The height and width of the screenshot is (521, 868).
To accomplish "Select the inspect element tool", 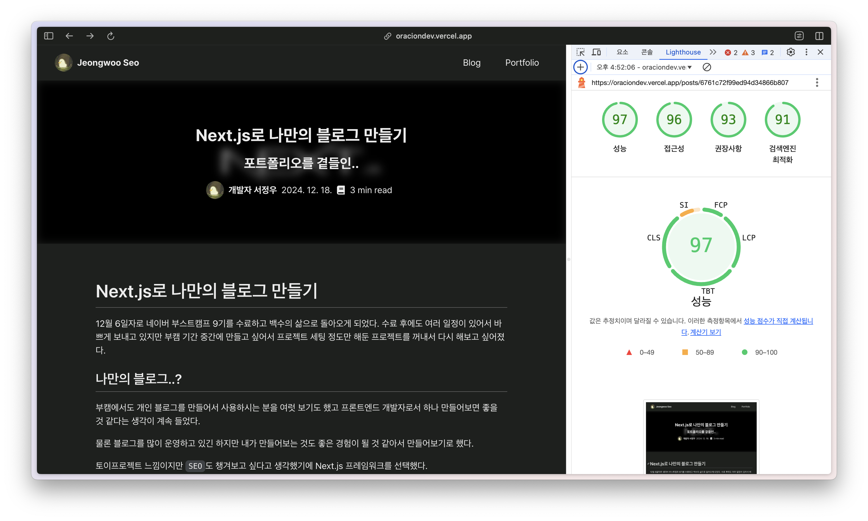I will tap(581, 52).
